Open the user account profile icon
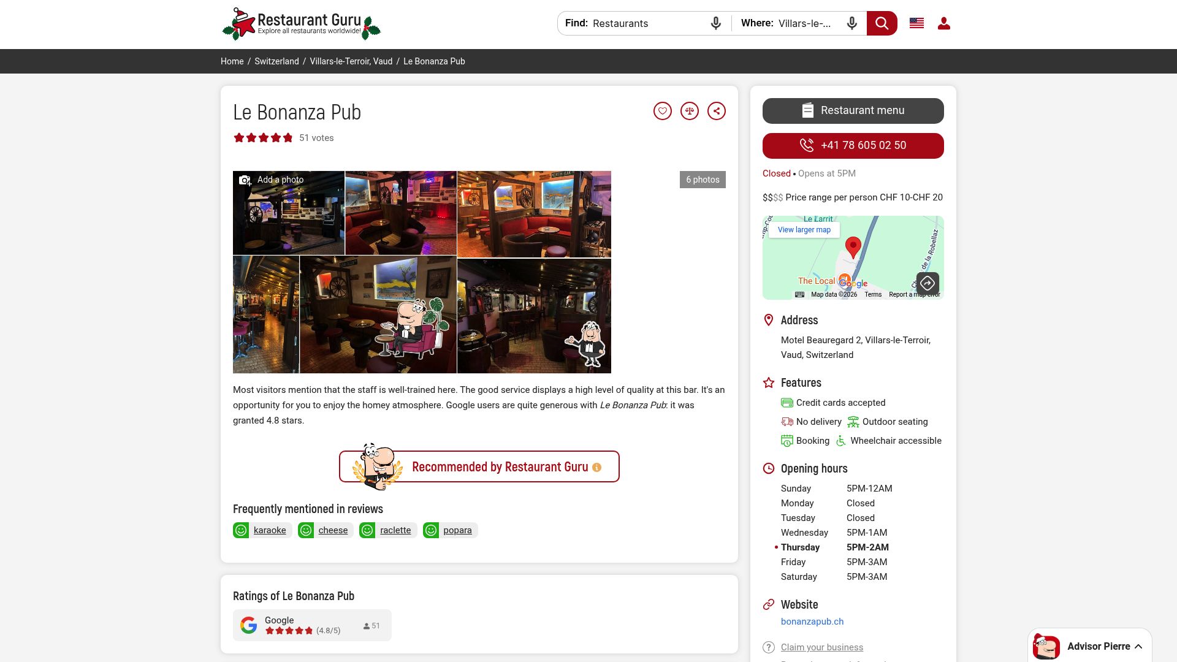The width and height of the screenshot is (1177, 662). 944,23
